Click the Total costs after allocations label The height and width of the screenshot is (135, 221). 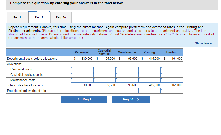click(x=25, y=85)
